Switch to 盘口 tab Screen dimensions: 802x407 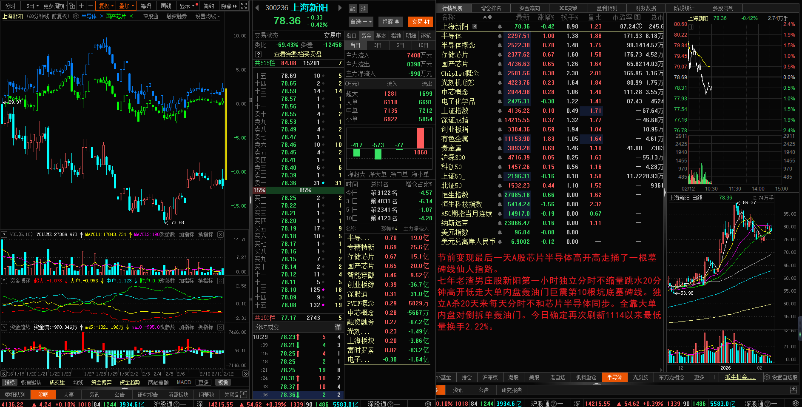351,36
